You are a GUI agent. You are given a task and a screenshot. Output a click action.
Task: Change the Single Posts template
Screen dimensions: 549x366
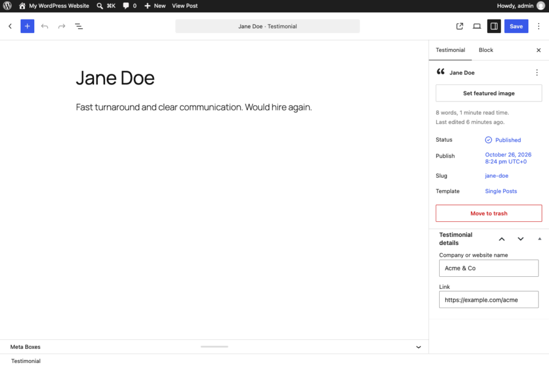pyautogui.click(x=501, y=191)
